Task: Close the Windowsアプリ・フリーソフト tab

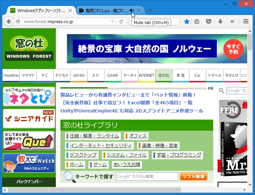Action: 70,10
